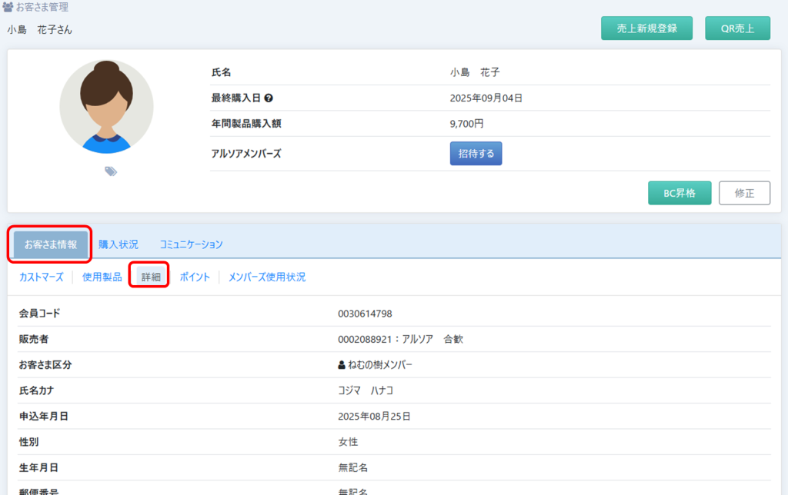Select the 詳細 sub-tab

151,277
